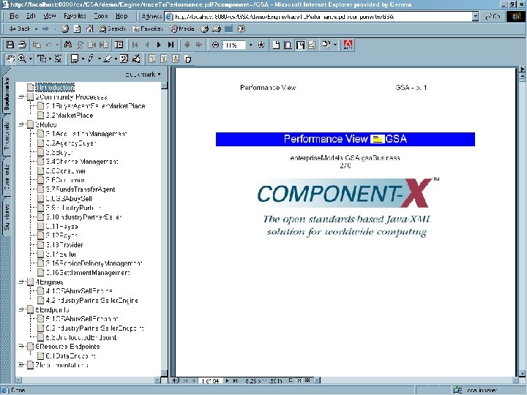Image resolution: width=527 pixels, height=395 pixels.
Task: Click the IE Favorites button
Action: (x=148, y=29)
